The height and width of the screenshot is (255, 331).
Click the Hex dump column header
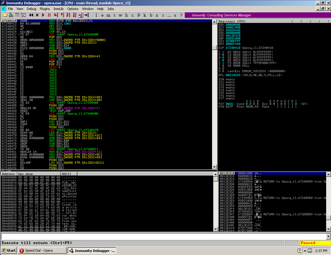39,174
